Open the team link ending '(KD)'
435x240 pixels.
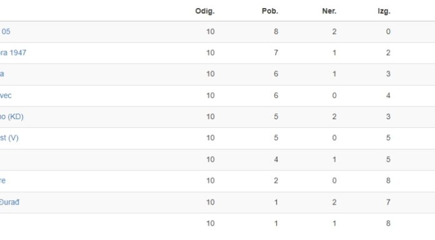point(12,117)
